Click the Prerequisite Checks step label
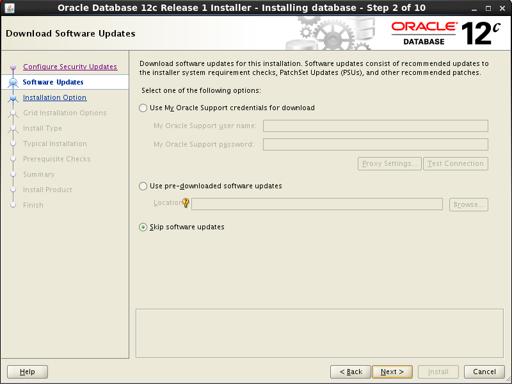This screenshot has width=512, height=385. tap(57, 159)
